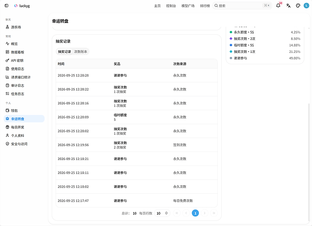Click the 每日免费次数 source cell

[x=183, y=201]
